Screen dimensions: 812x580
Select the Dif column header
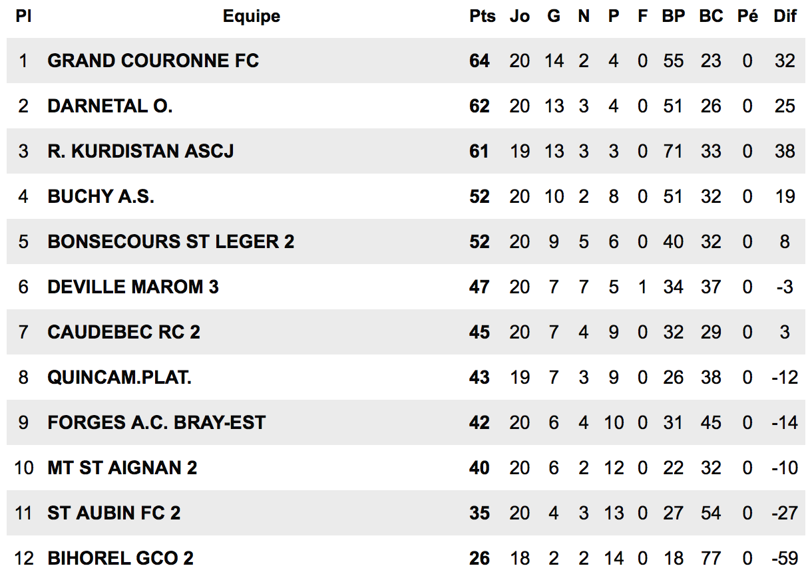coord(785,17)
